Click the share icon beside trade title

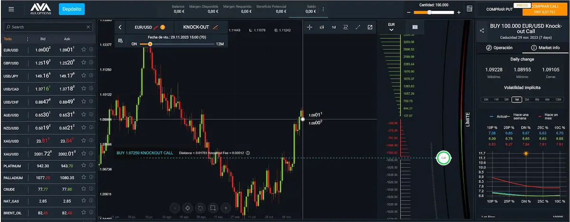(x=482, y=31)
